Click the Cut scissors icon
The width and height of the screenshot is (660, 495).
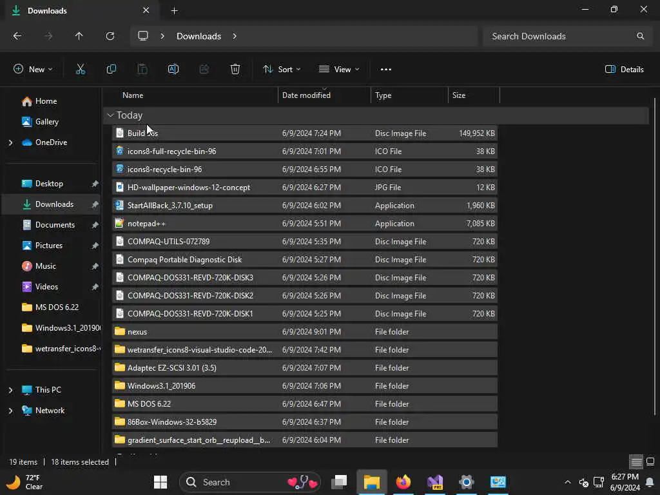tap(81, 69)
